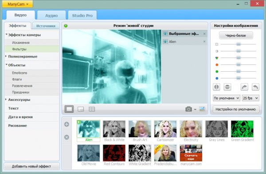Adjust the saturation color slider
This screenshot has height=174, width=266.
[239, 58]
